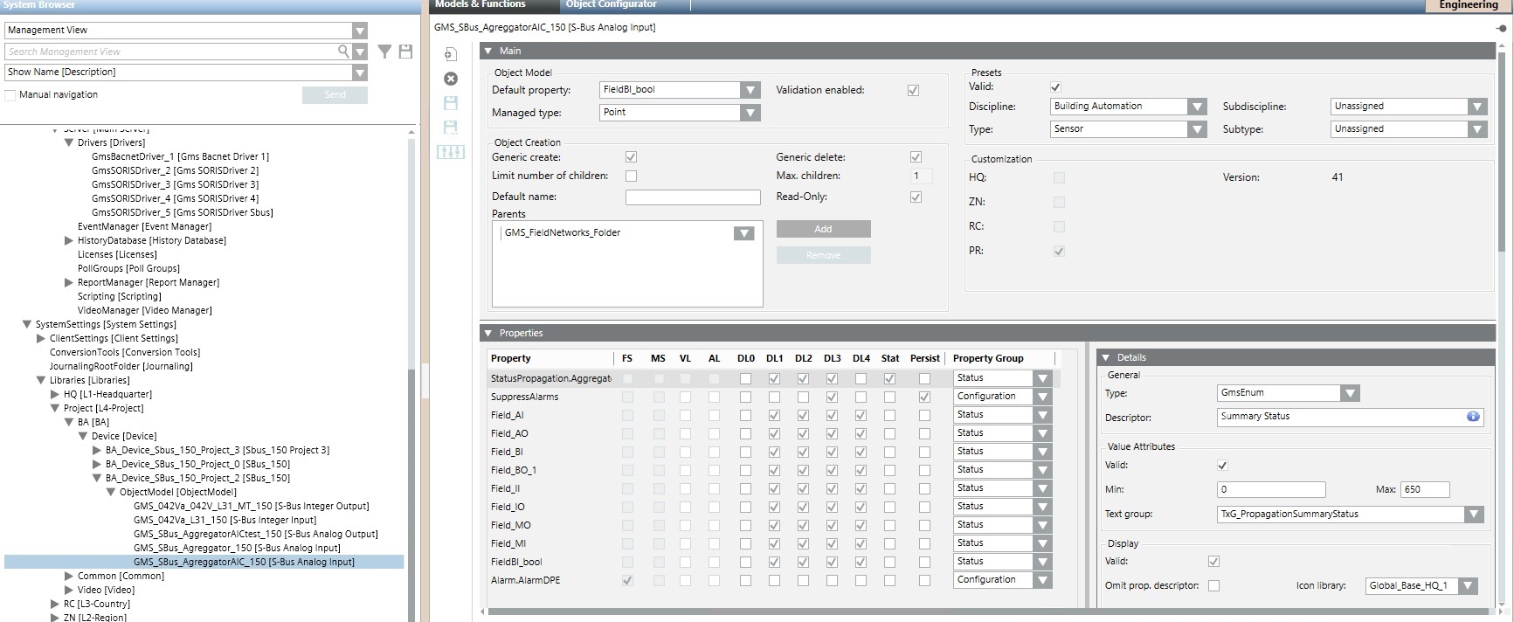Click the new object icon in Object Configurator toolbar

(x=451, y=54)
